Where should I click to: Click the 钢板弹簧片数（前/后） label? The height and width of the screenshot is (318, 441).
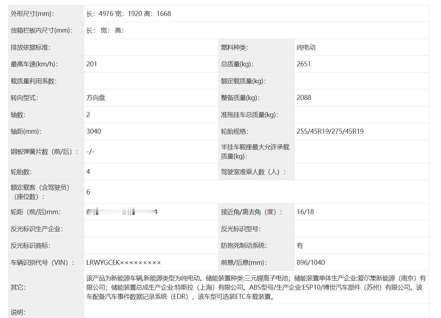45,152
